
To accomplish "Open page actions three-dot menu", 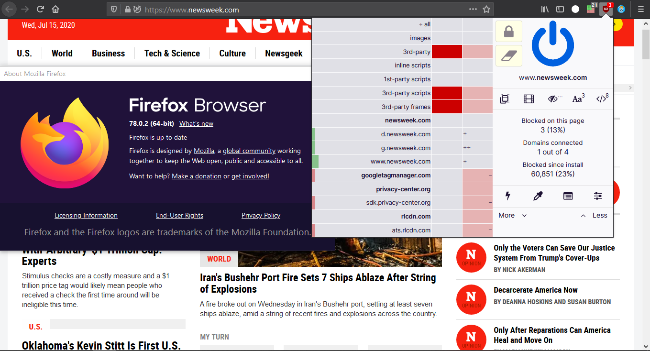I will [473, 9].
